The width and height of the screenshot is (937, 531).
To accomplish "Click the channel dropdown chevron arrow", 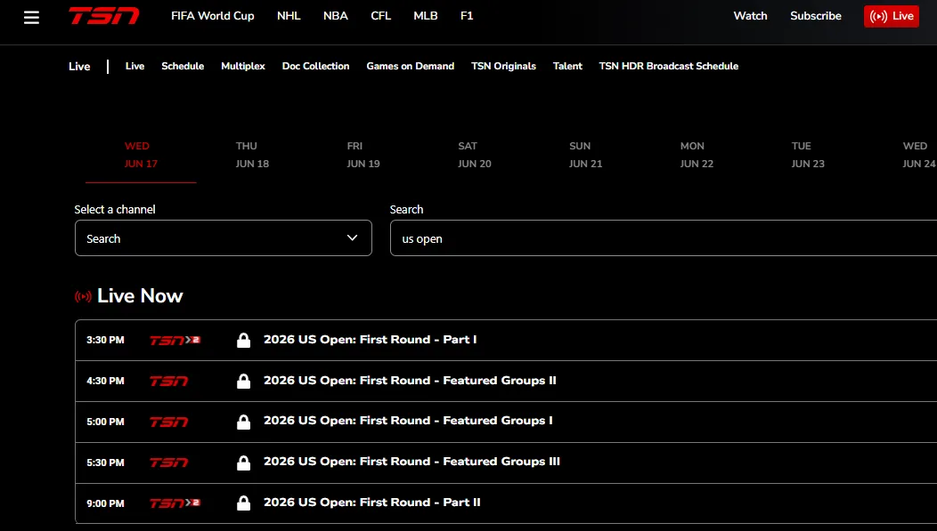I will click(x=353, y=238).
